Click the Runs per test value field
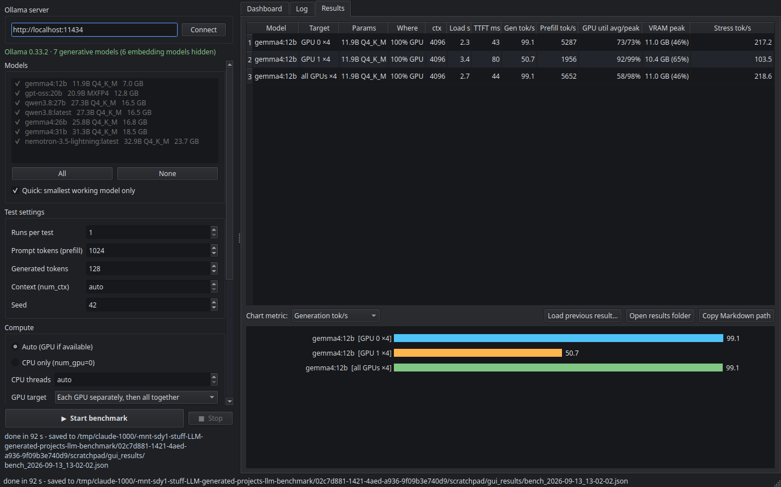This screenshot has width=781, height=487. pos(148,233)
